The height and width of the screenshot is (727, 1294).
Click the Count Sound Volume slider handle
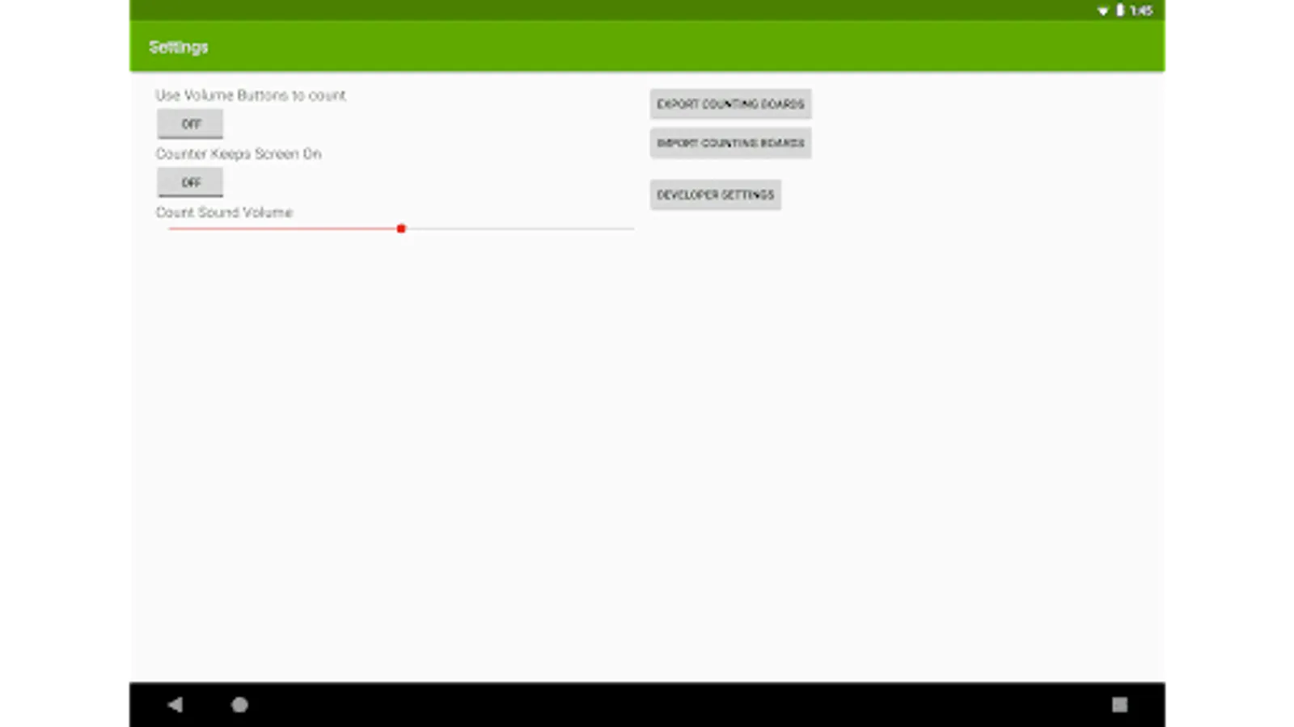(x=401, y=229)
